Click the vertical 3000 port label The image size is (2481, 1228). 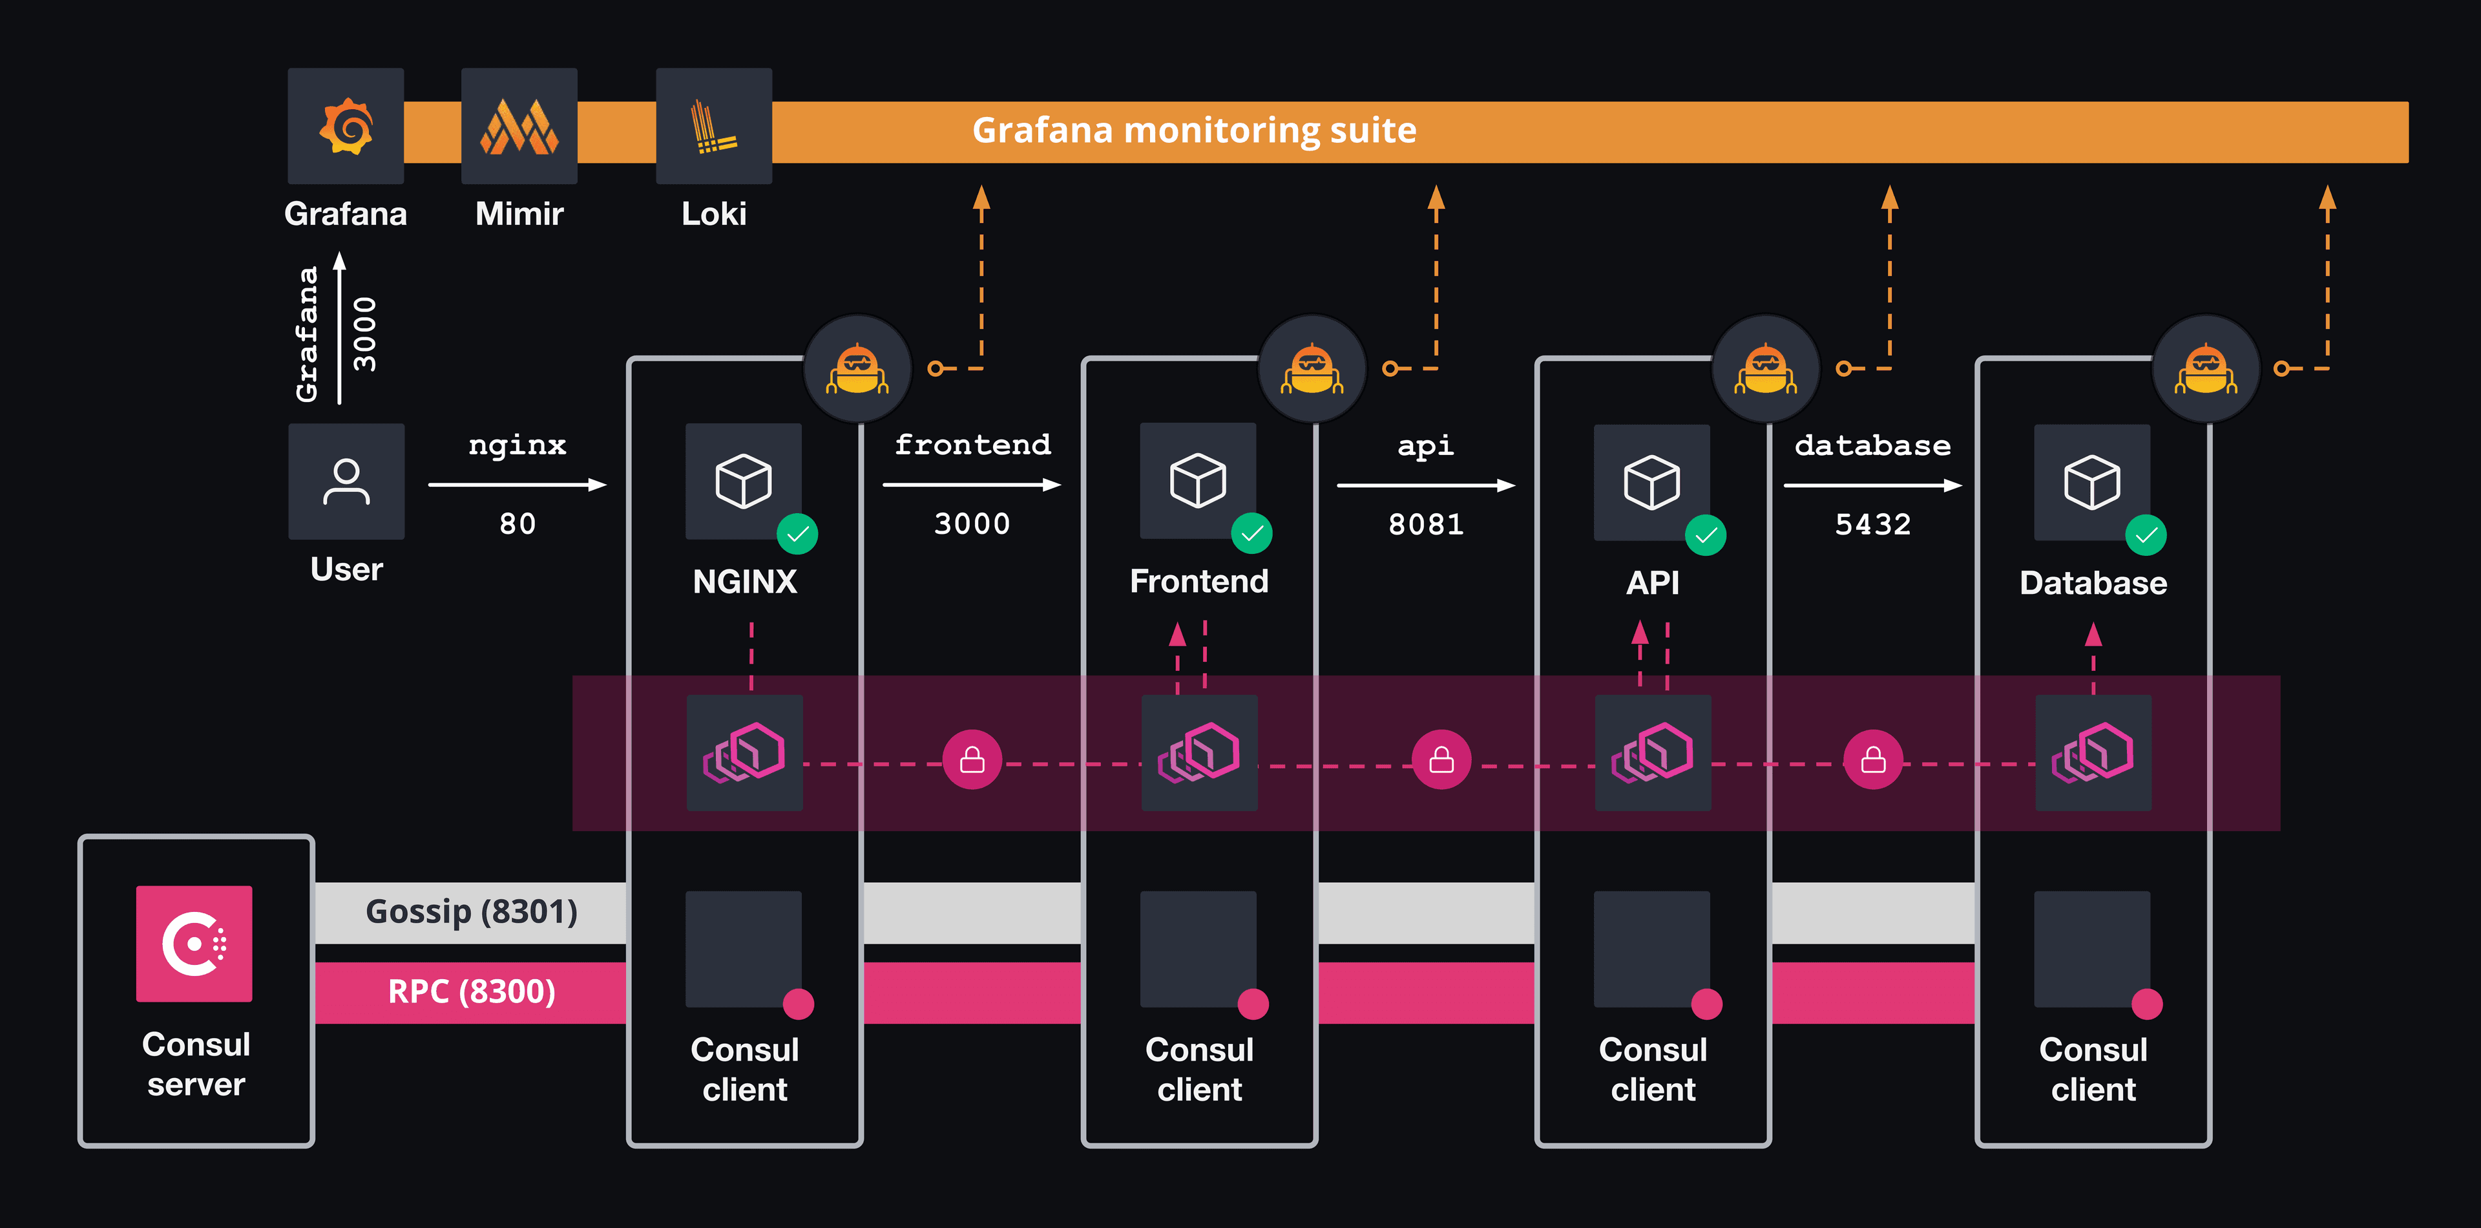pyautogui.click(x=365, y=334)
